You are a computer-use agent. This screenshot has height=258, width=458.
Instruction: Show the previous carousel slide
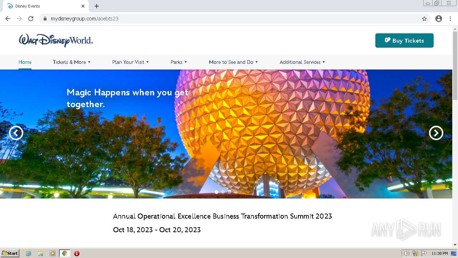pyautogui.click(x=16, y=133)
